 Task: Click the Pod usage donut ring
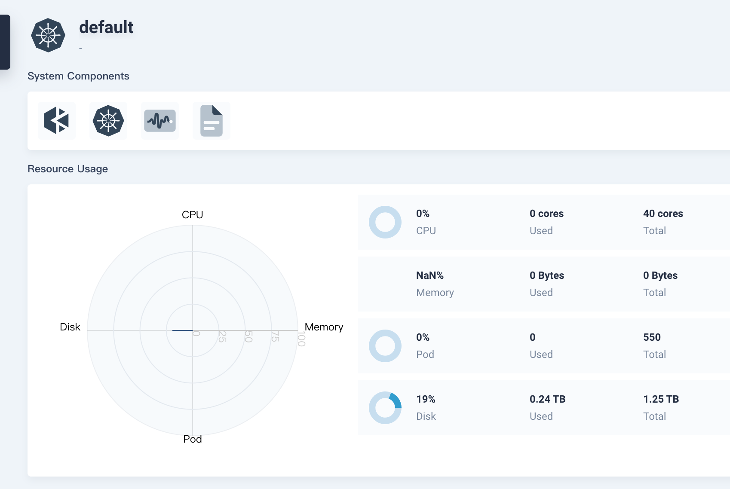click(x=385, y=346)
